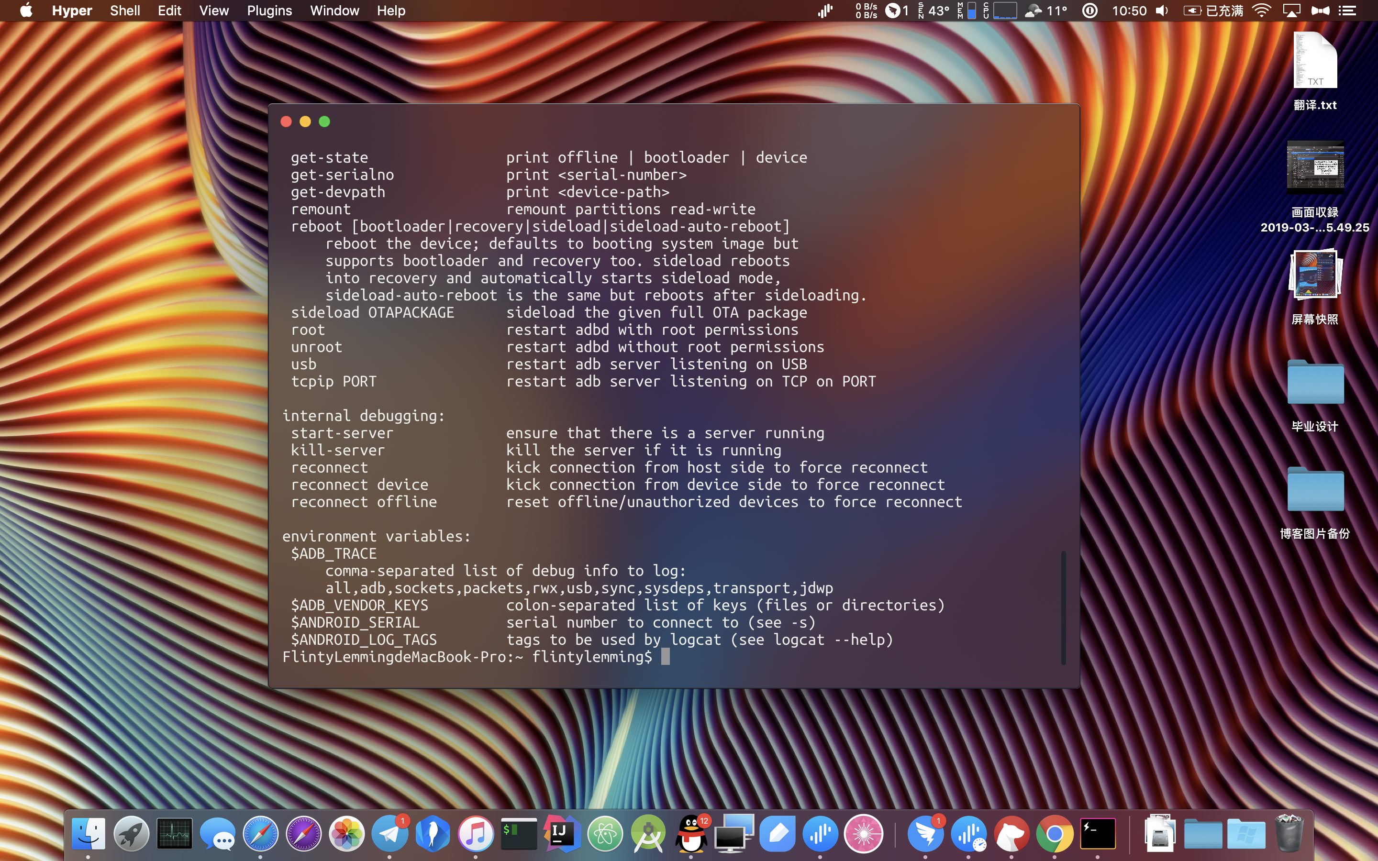1378x861 pixels.
Task: Open Google Chrome from the dock
Action: coord(1054,834)
